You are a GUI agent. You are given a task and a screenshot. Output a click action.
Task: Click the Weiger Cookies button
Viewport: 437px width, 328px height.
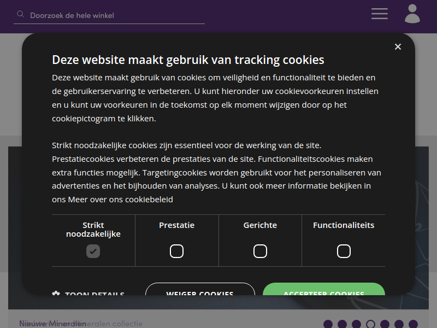pyautogui.click(x=200, y=289)
